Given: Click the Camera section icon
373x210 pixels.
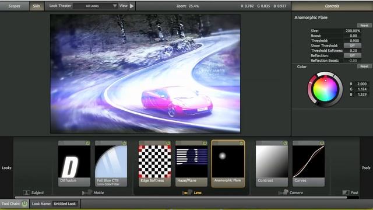Looking at the screenshot, I should [283, 192].
